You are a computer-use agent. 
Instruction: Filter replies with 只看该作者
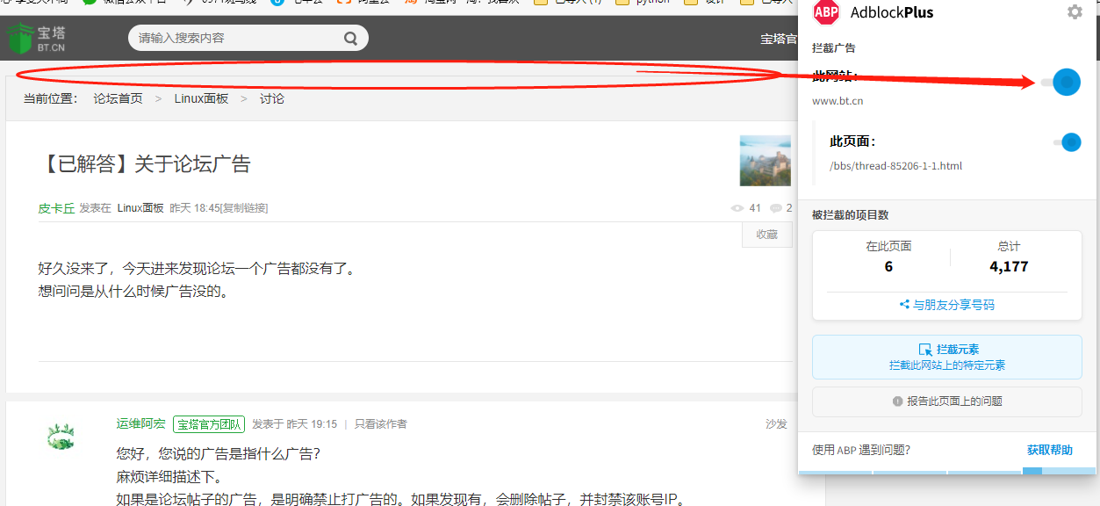tap(380, 424)
